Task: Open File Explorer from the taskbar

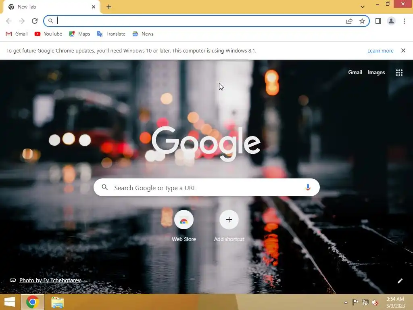Action: (57, 302)
